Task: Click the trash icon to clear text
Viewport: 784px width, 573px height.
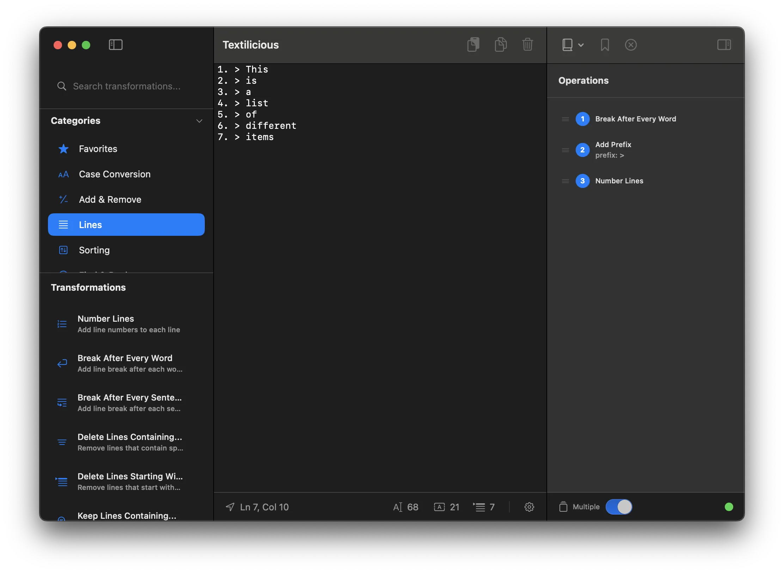Action: pyautogui.click(x=527, y=45)
